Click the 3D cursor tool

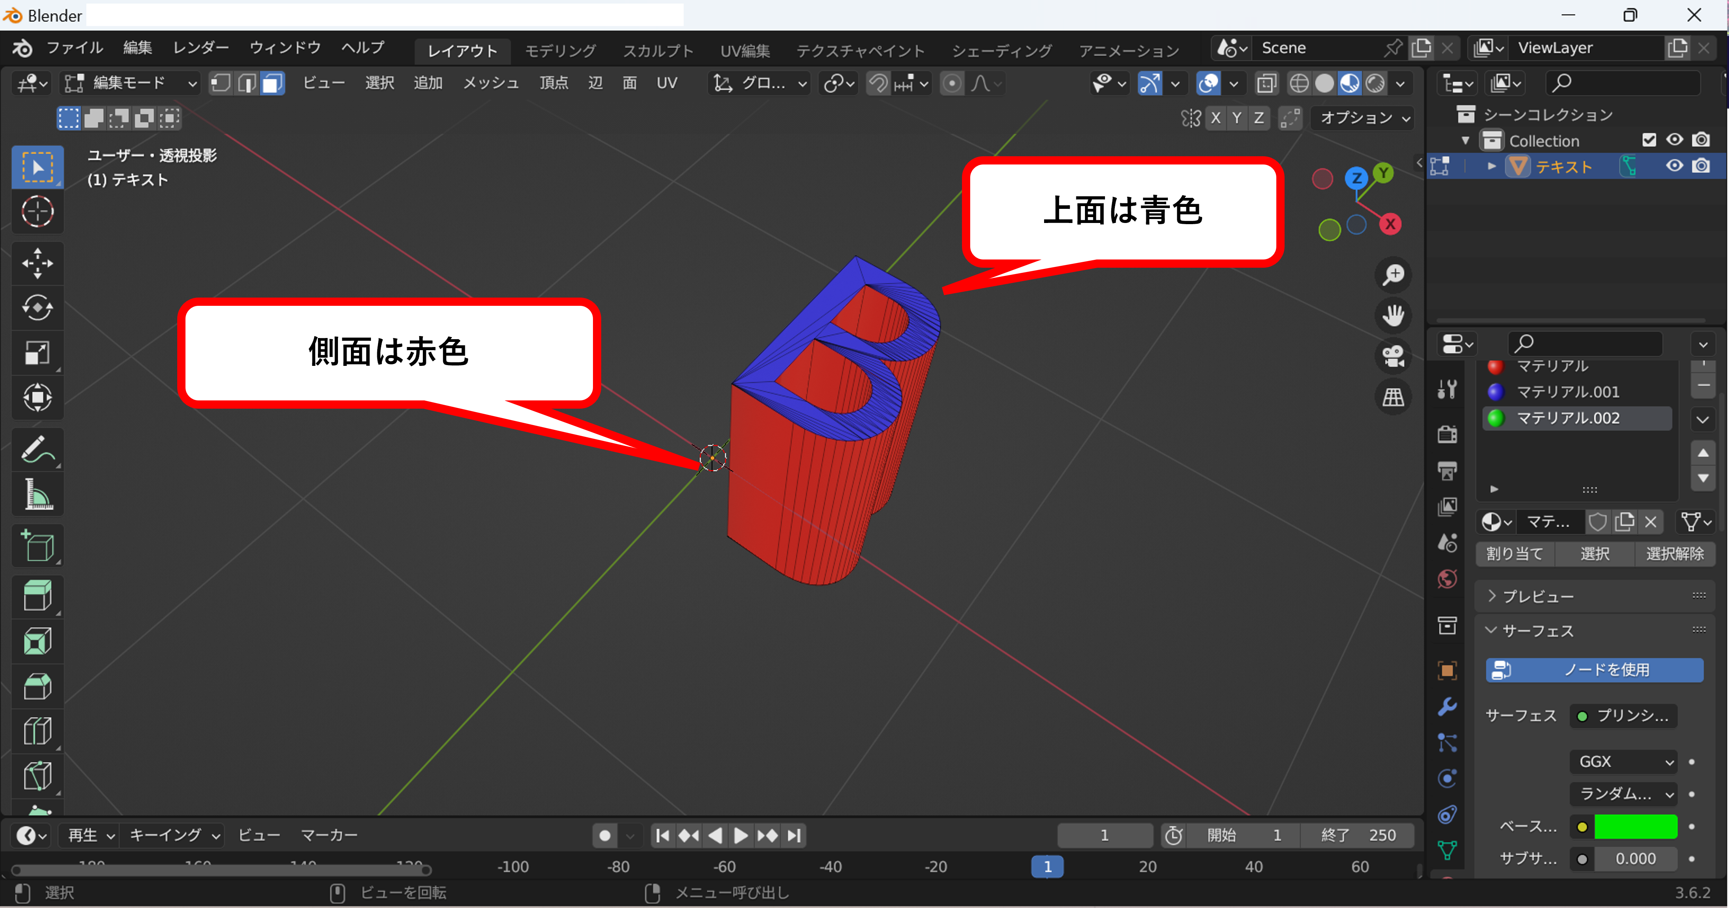click(x=38, y=212)
